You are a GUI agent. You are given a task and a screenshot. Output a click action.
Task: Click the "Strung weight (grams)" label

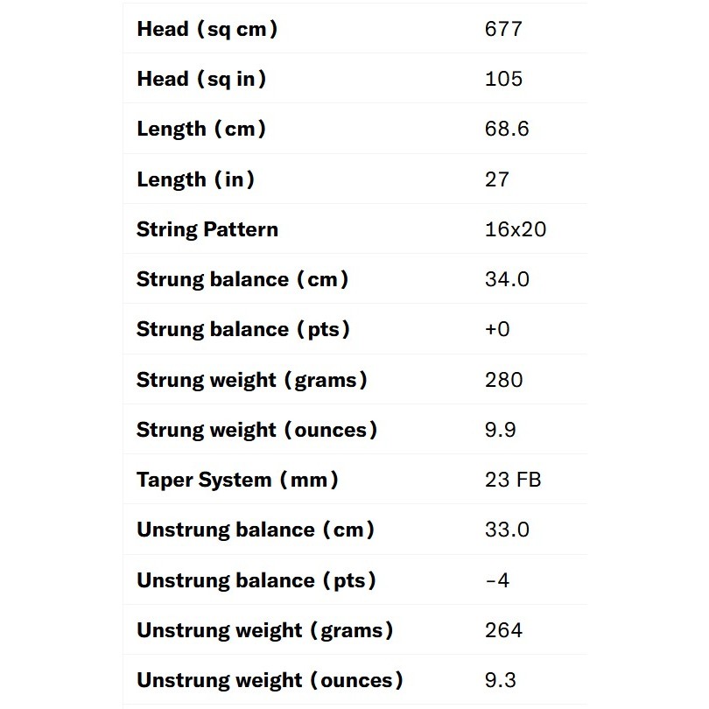click(x=252, y=380)
